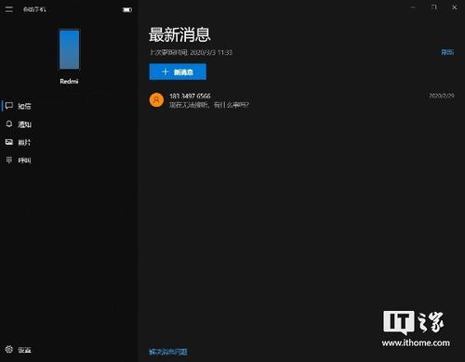The image size is (465, 362).
Task: Click the message date 2020/2/29
Action: coord(442,96)
